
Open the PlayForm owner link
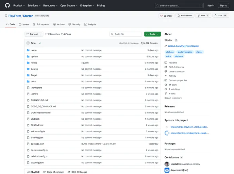click(x=15, y=16)
